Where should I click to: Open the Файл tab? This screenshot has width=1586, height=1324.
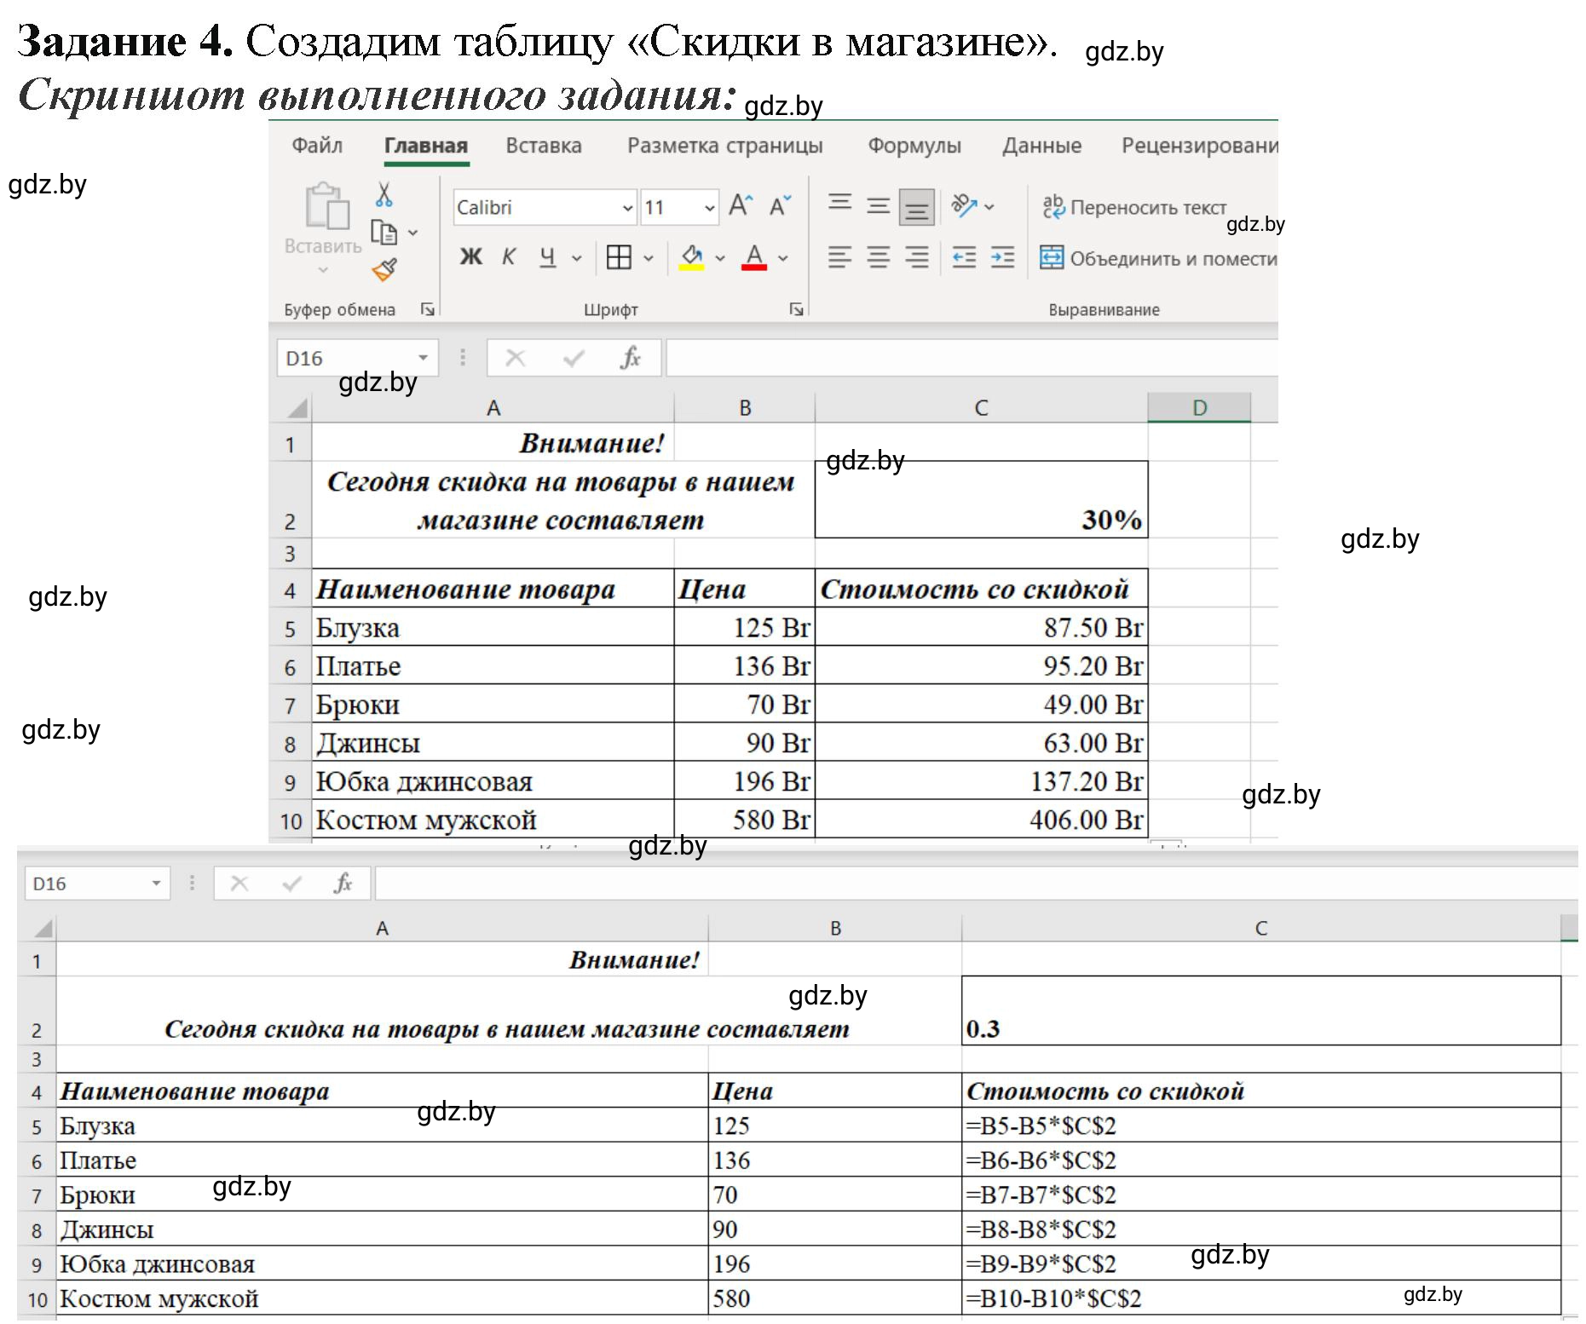[x=317, y=146]
